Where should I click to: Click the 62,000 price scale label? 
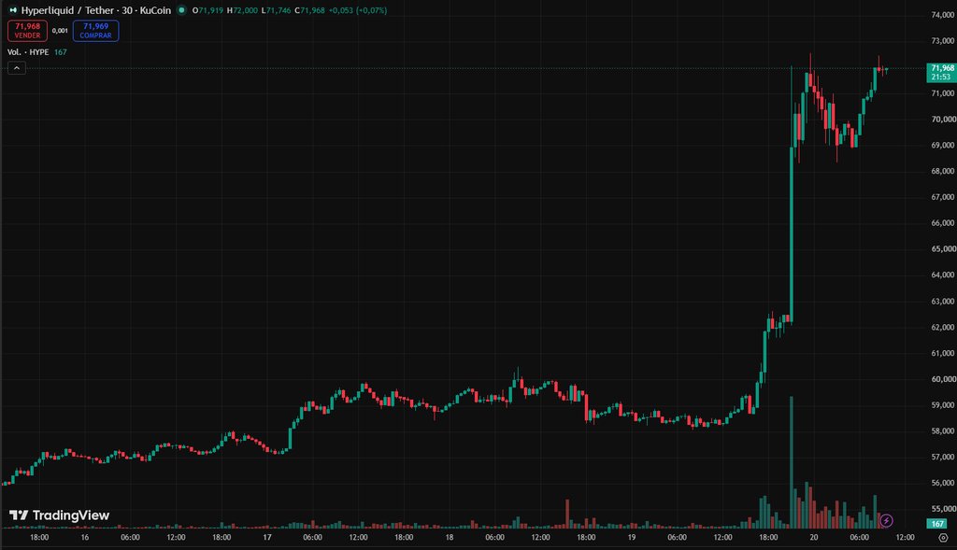click(x=944, y=328)
